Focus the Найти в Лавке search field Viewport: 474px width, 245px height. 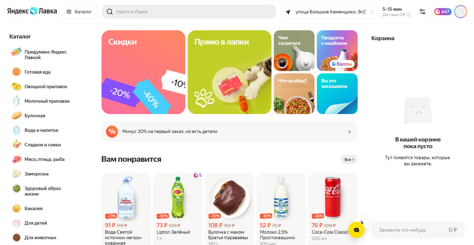tap(189, 12)
